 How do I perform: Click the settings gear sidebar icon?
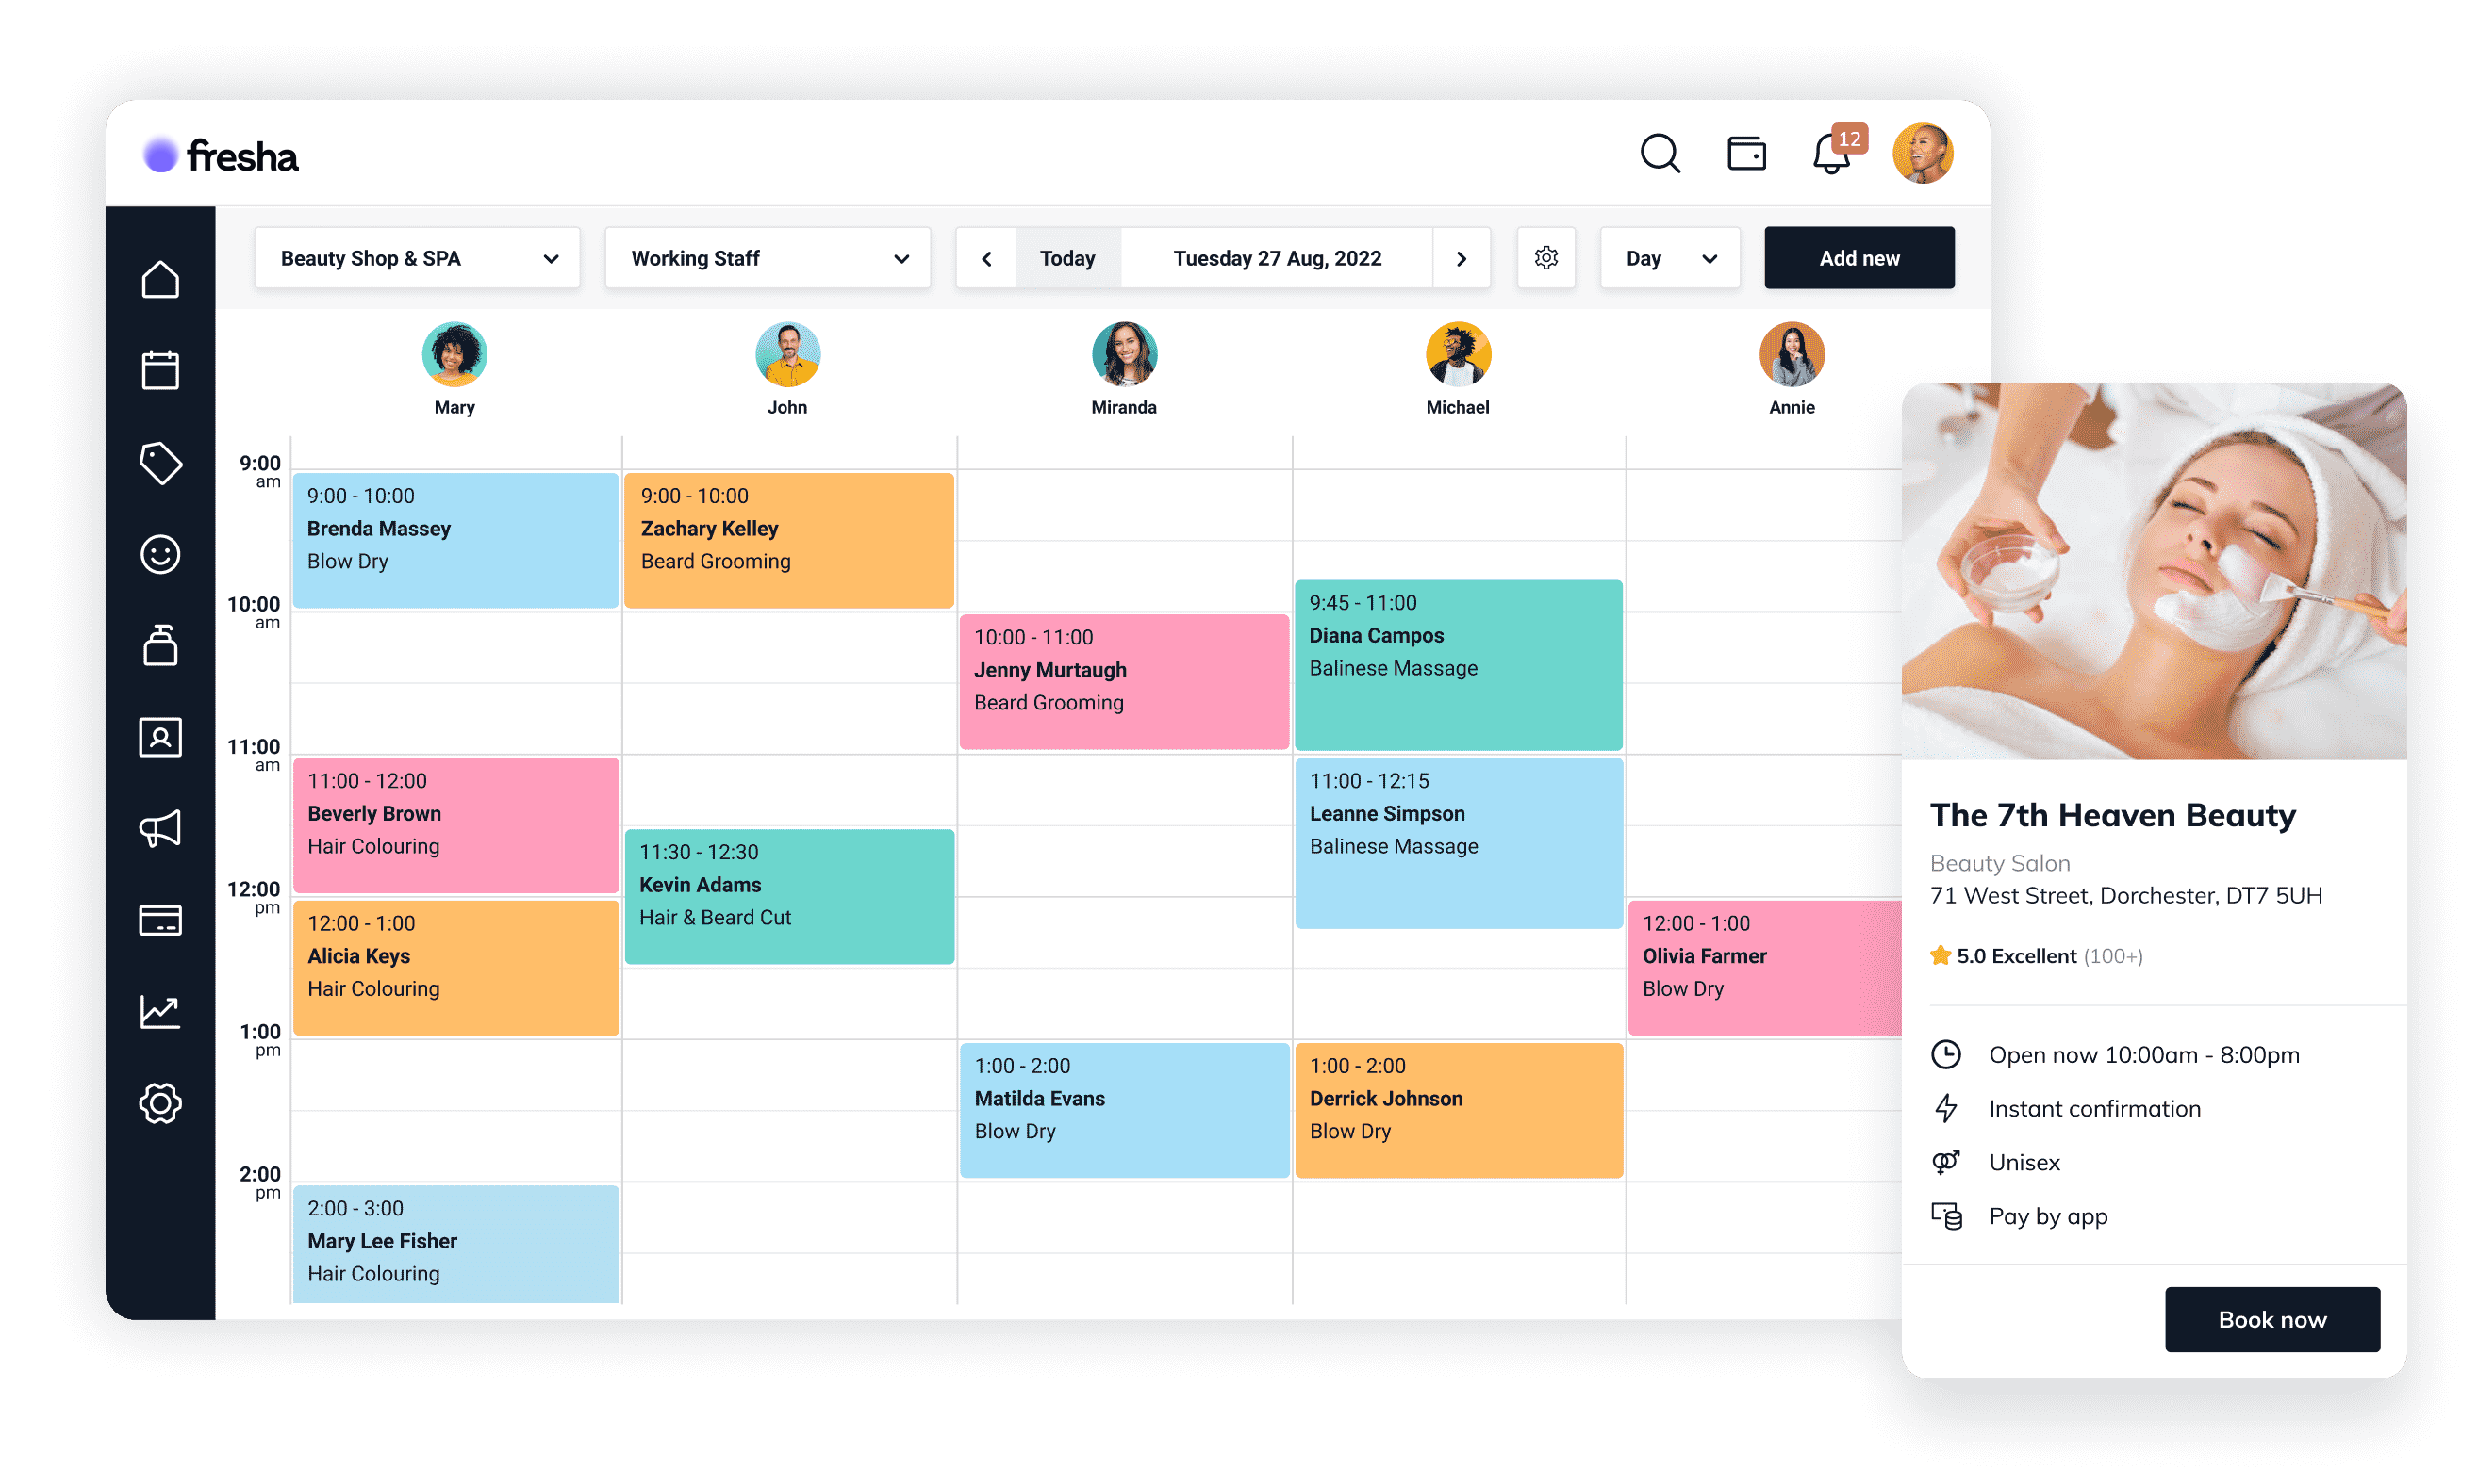(161, 1104)
